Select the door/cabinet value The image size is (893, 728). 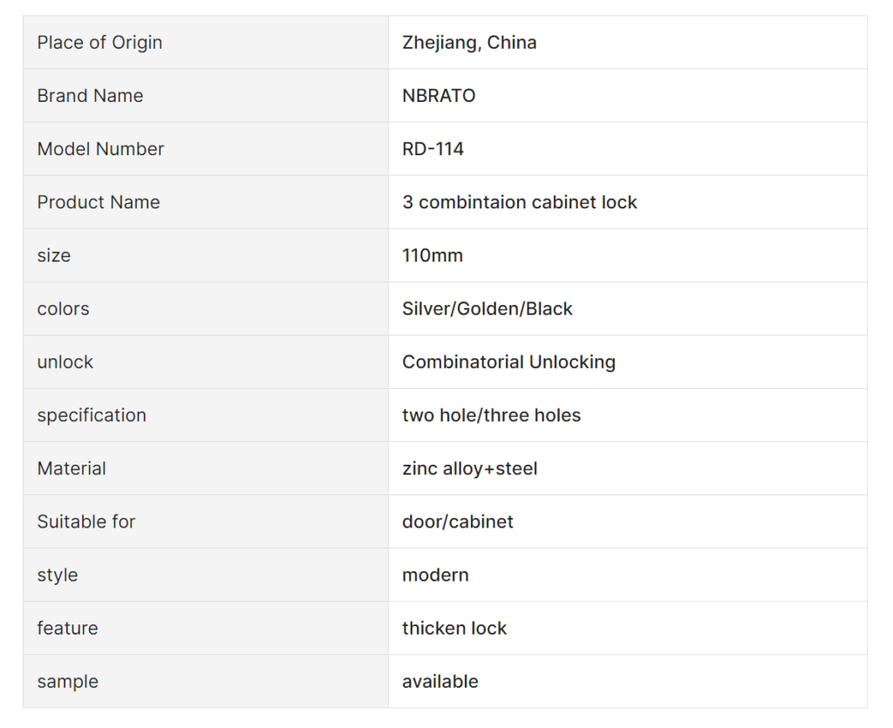pos(457,521)
